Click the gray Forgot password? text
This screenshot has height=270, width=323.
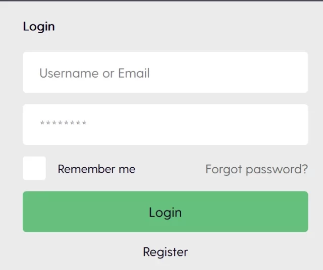tap(256, 169)
